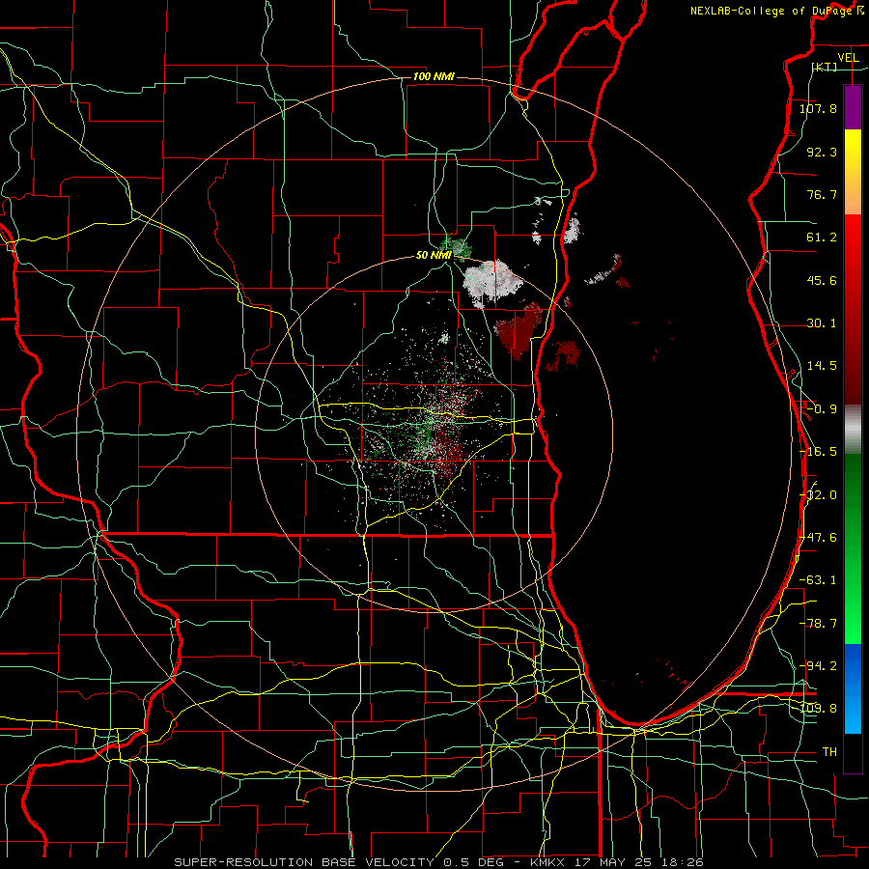The width and height of the screenshot is (869, 869).
Task: Select the -32.0 value on velocity scale
Action: tap(818, 495)
